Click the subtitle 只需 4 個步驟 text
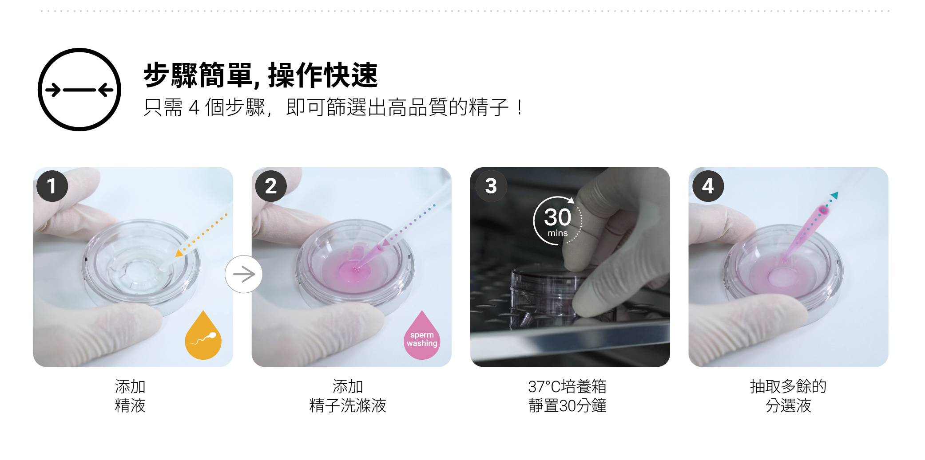Viewport: 925px width, 460px height. coord(334,107)
